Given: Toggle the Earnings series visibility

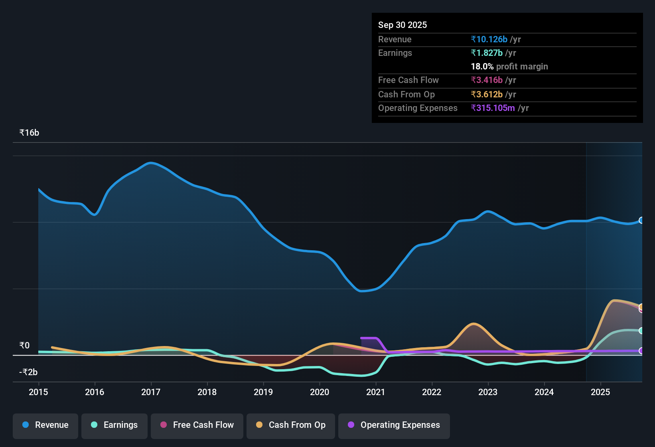Looking at the screenshot, I should [114, 425].
